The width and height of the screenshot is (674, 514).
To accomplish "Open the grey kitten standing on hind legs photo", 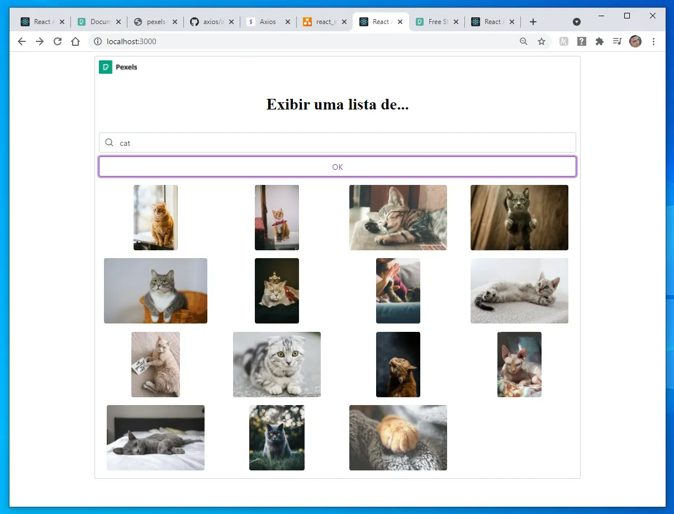I will [519, 217].
